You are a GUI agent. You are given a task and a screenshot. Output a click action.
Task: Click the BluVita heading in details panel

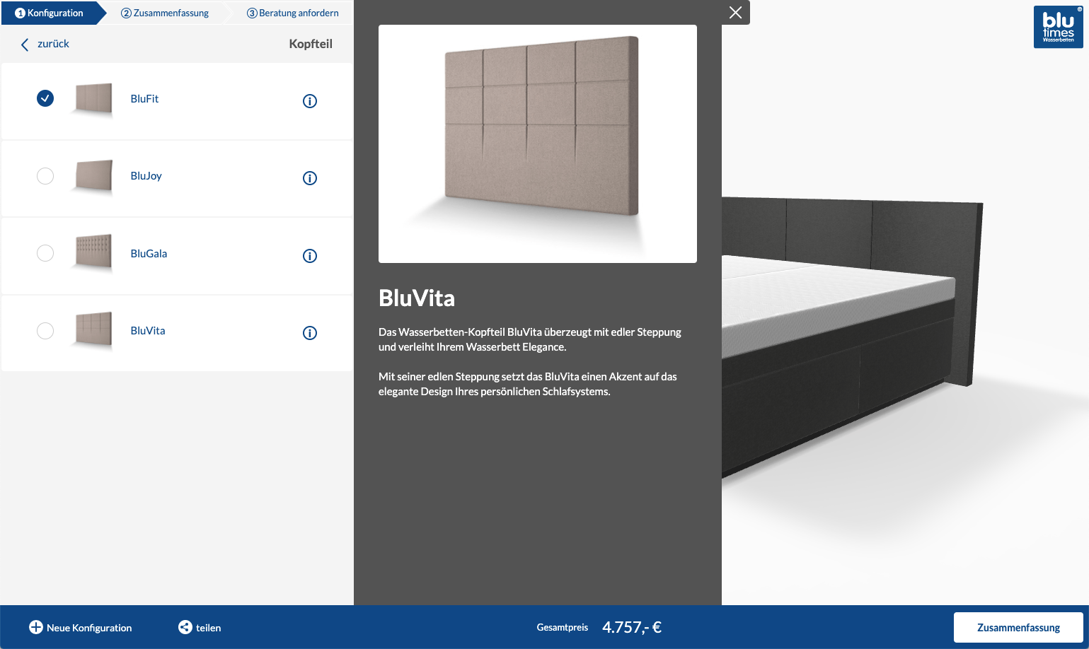[x=417, y=298]
